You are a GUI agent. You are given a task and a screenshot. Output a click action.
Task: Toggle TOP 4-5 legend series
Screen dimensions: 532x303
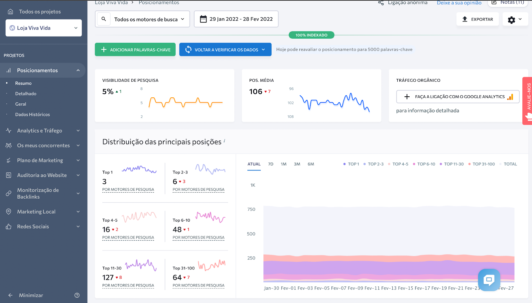point(398,164)
